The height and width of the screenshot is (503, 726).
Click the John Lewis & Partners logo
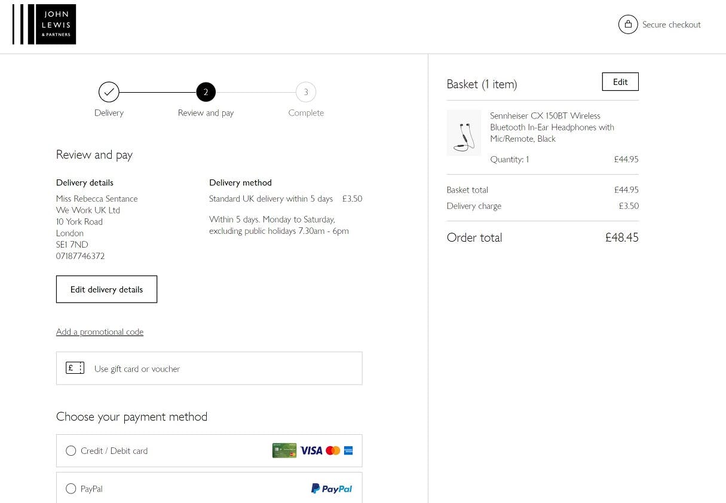(44, 24)
